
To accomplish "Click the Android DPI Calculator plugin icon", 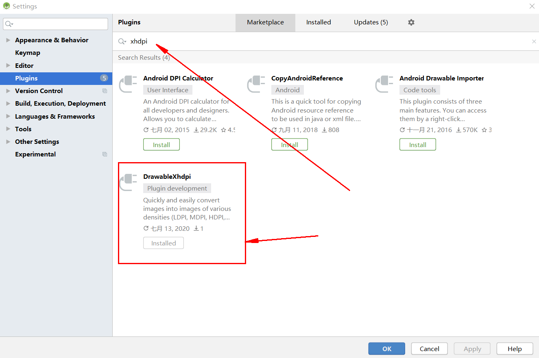I will (x=128, y=84).
